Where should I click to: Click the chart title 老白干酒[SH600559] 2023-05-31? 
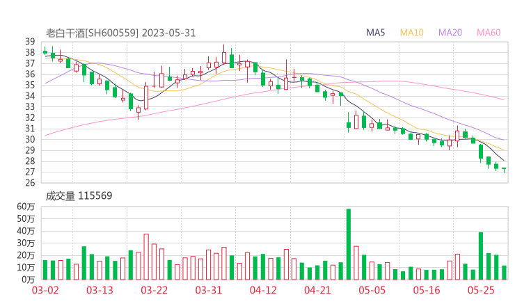[x=120, y=33]
